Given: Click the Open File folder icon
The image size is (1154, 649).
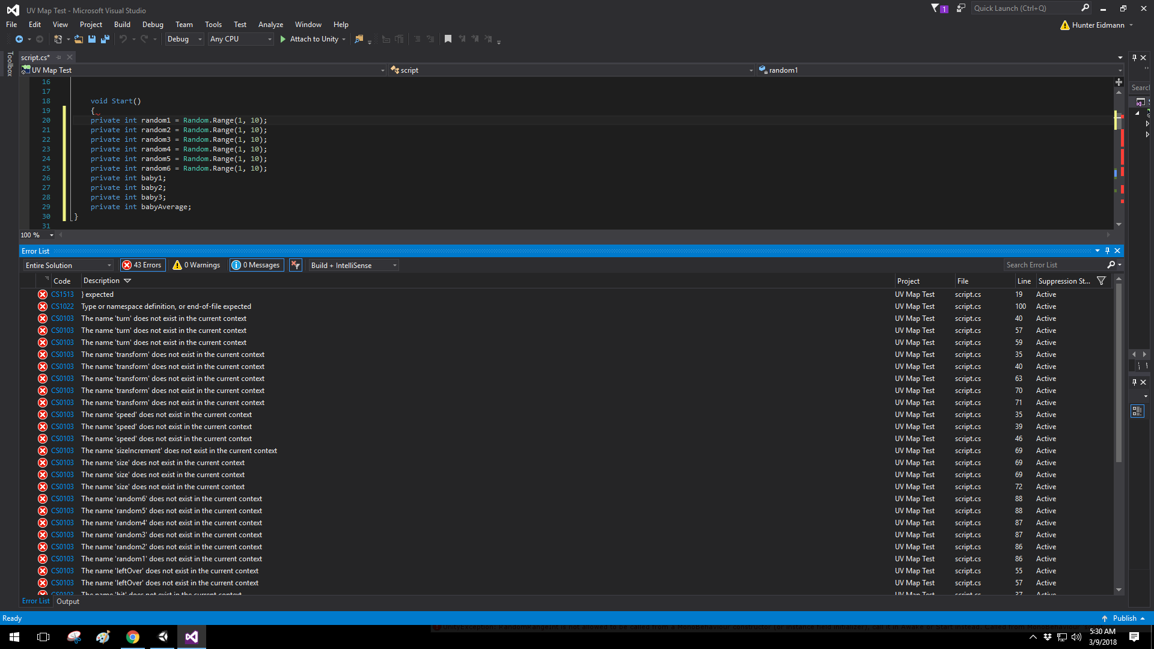Looking at the screenshot, I should pos(78,39).
